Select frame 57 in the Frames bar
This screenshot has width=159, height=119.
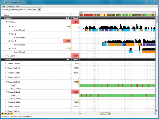coord(126,15)
